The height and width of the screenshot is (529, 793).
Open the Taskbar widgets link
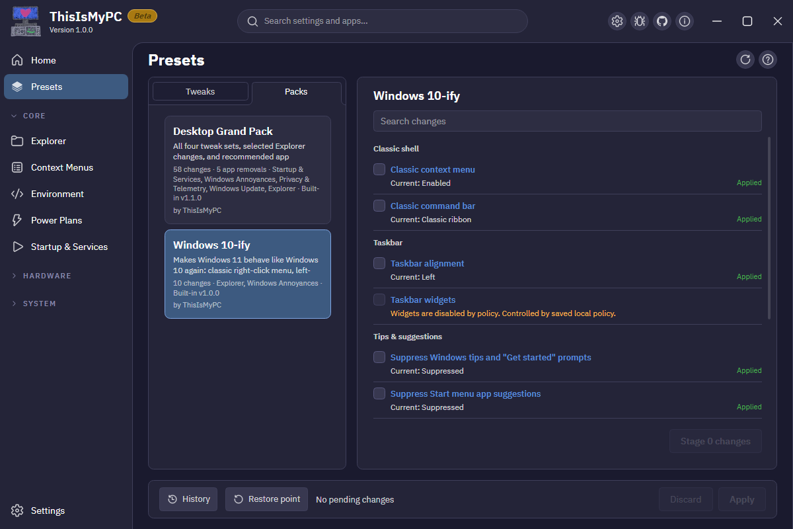423,300
